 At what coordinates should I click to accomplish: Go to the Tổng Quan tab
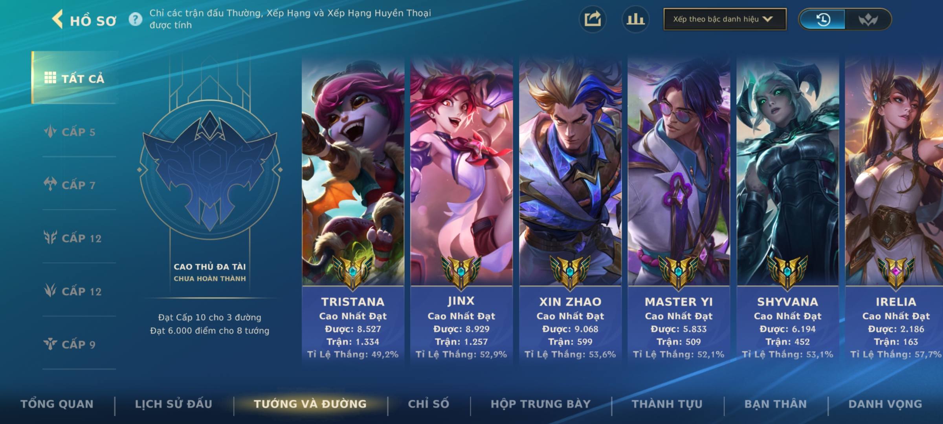click(57, 404)
